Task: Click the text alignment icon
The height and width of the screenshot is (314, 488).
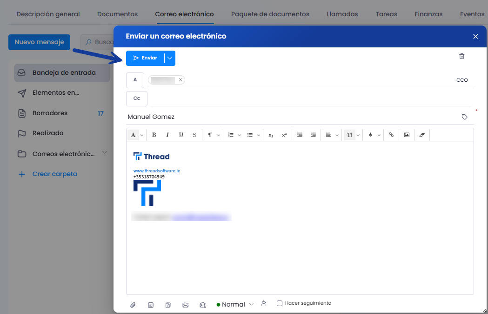Action: click(x=328, y=135)
